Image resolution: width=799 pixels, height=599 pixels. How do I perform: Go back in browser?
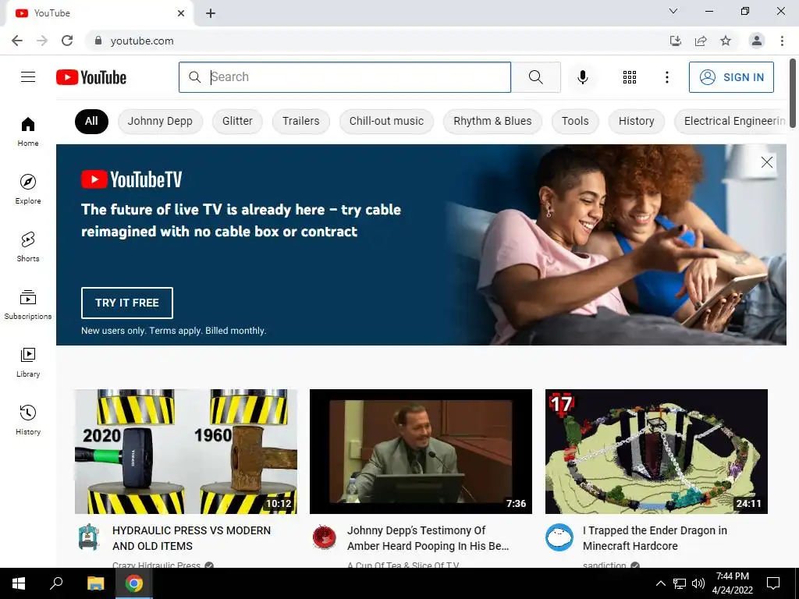pos(17,41)
